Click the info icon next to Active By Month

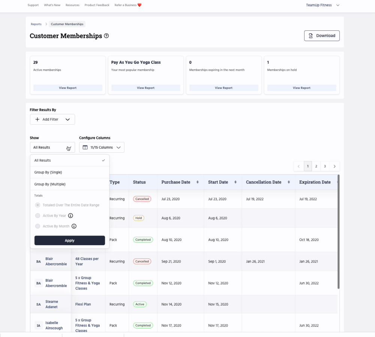74,226
